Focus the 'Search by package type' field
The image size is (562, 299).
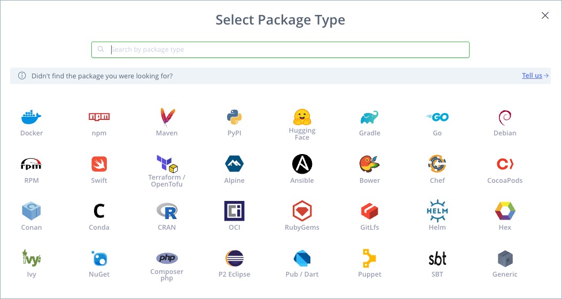coord(280,50)
